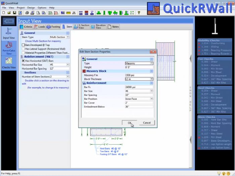Open the Block Thickness dropdown
This screenshot has width=235, height=176.
151,79
